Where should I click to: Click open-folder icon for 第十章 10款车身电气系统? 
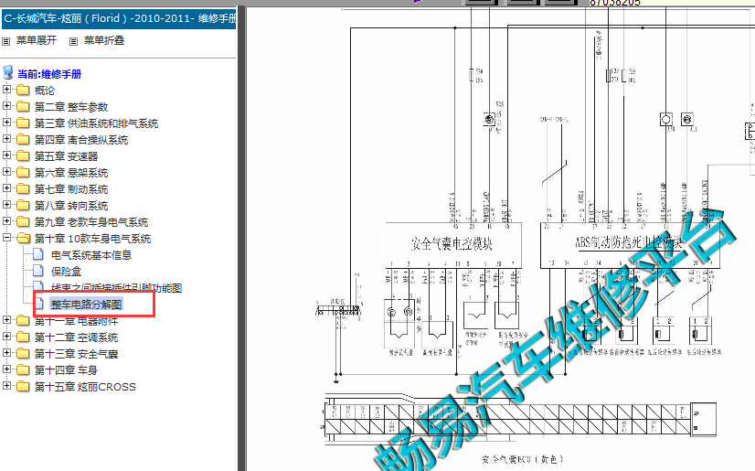[23, 238]
